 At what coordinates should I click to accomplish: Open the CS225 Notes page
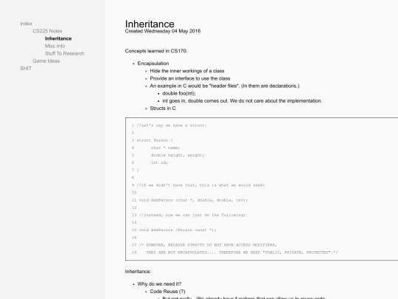click(47, 31)
